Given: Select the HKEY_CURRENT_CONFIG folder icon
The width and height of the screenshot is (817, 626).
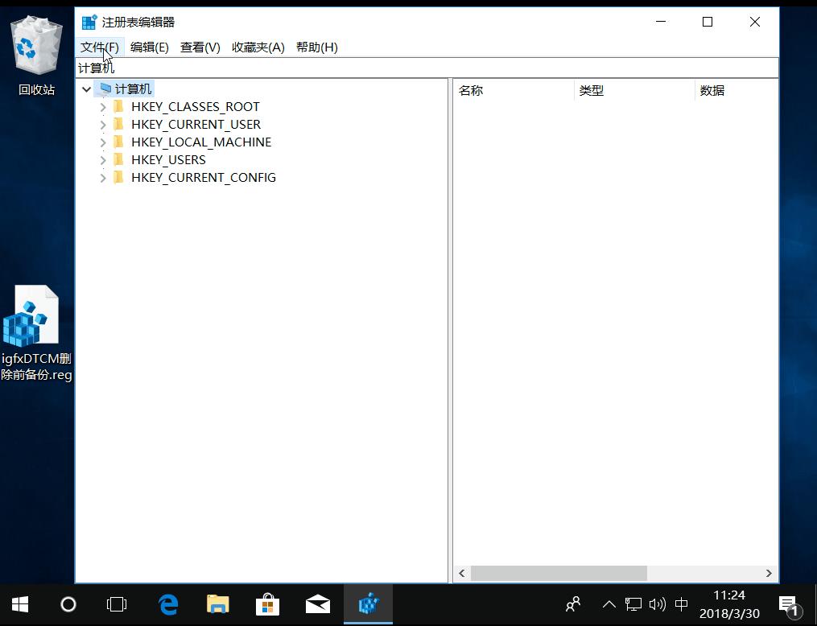Looking at the screenshot, I should [119, 177].
